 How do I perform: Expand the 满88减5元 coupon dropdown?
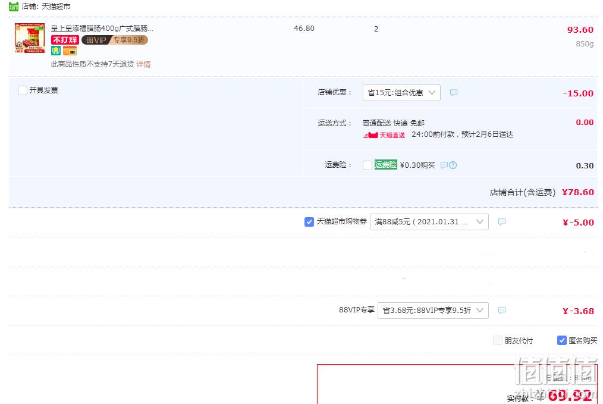429,222
